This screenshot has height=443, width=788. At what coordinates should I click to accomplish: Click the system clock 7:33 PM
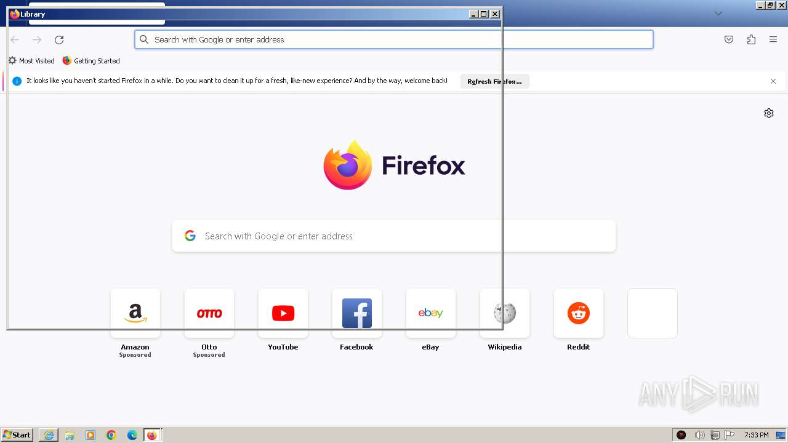[x=756, y=435]
